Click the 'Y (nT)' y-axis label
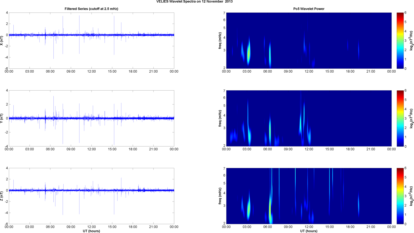The height and width of the screenshot is (233, 414). (2, 118)
